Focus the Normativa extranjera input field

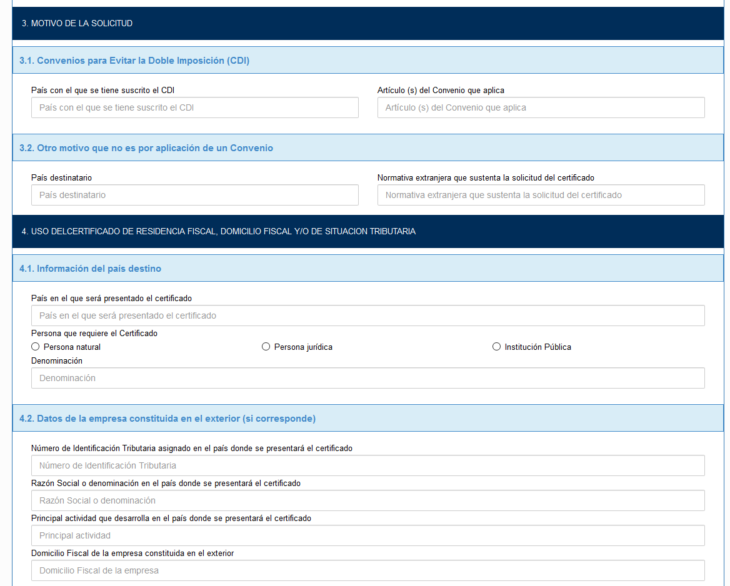[541, 195]
